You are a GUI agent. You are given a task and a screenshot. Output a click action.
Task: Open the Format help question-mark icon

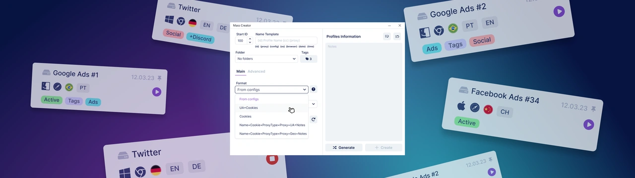coord(314,89)
